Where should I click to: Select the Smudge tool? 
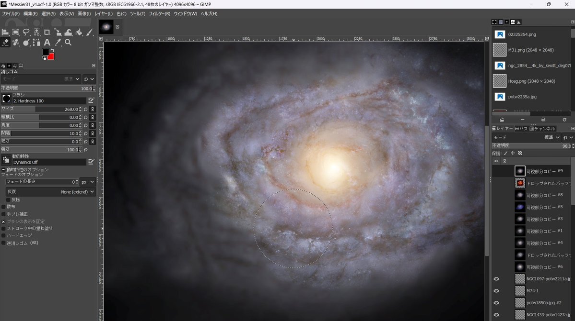pyautogui.click(x=26, y=43)
